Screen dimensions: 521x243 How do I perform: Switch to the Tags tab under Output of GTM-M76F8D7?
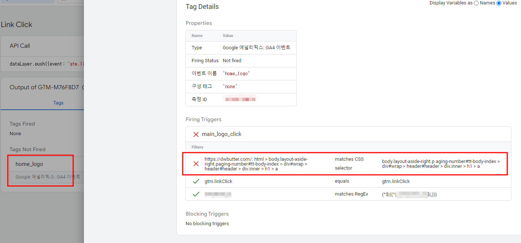tap(58, 103)
